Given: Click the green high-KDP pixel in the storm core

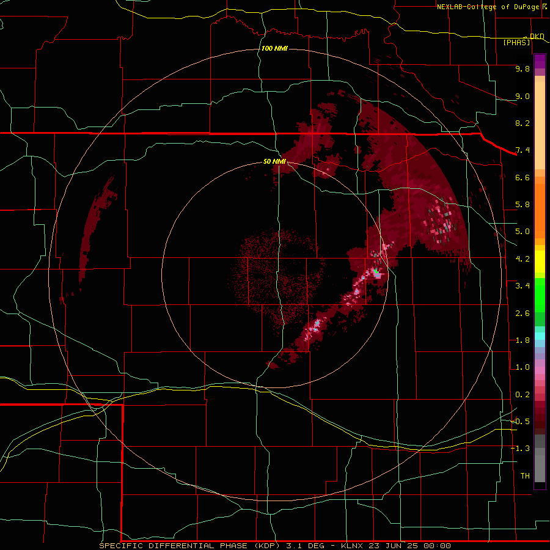Looking at the screenshot, I should pos(376,271).
